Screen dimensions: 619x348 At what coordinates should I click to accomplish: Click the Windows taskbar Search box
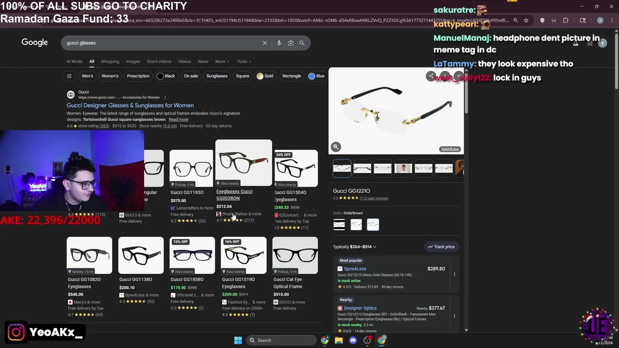tap(281, 340)
